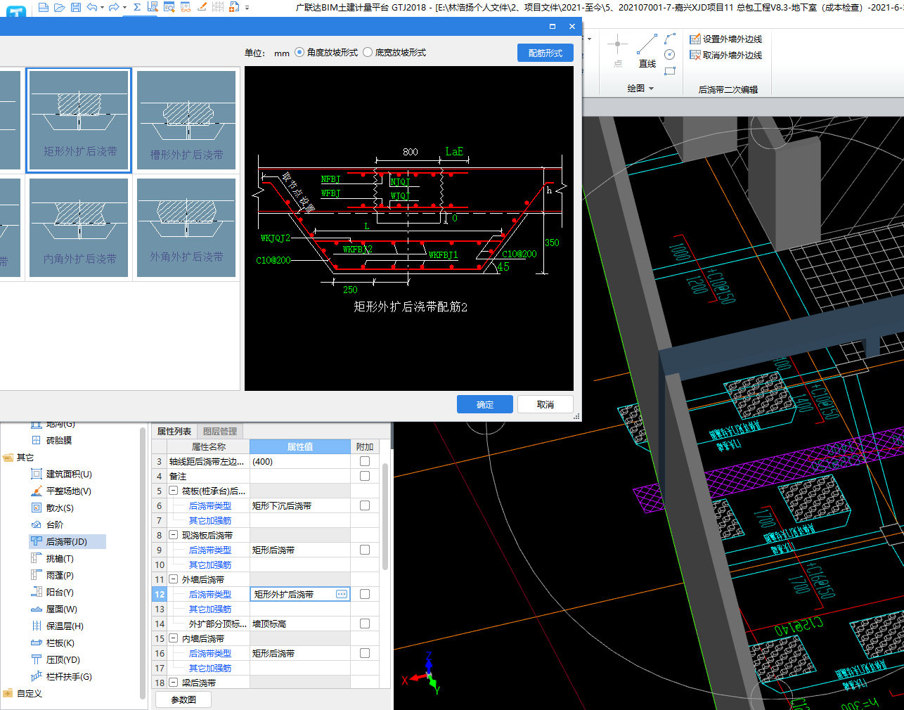Collapse the 现浇板后浇带 property group

pyautogui.click(x=174, y=536)
